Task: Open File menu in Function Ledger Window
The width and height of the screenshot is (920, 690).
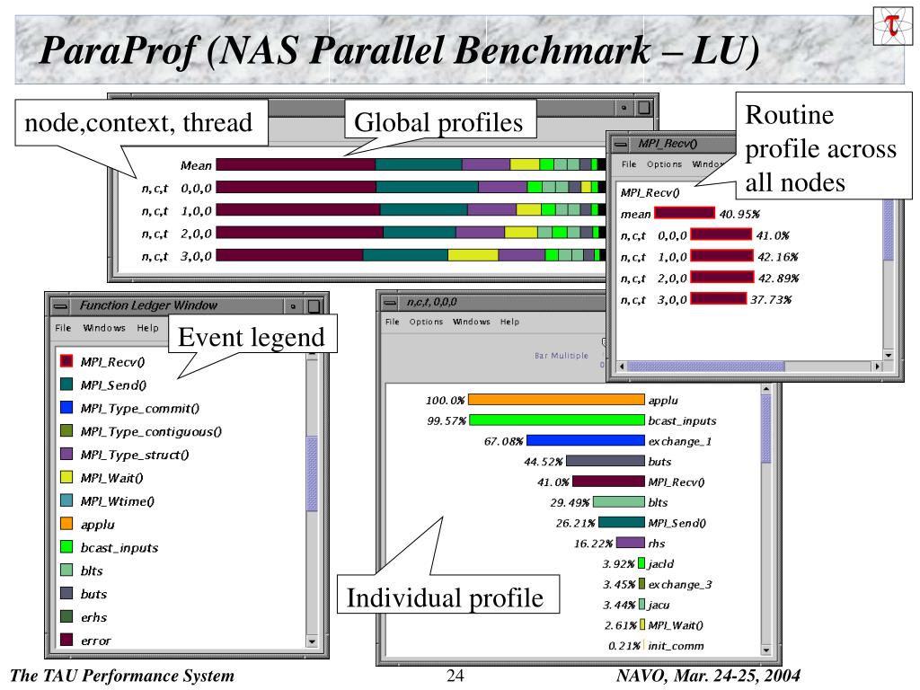Action: [63, 328]
